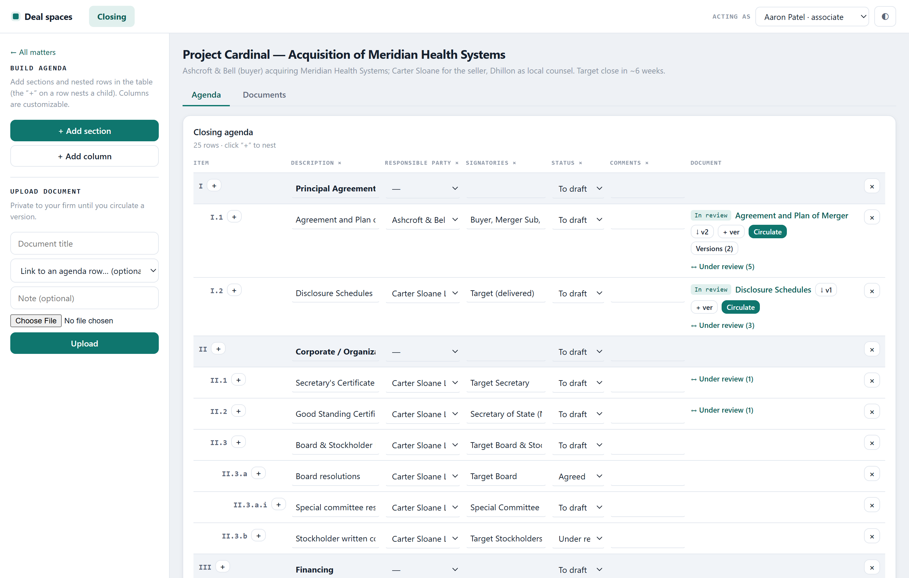Click the Add column button
The width and height of the screenshot is (909, 578).
pyautogui.click(x=85, y=156)
